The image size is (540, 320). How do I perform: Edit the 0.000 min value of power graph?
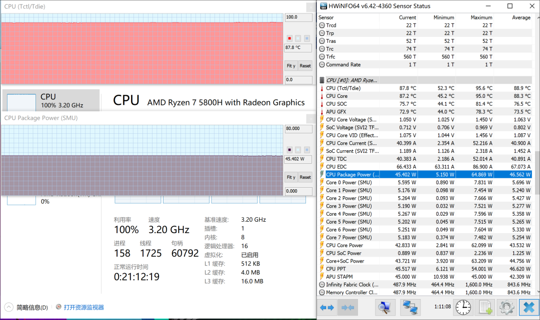pyautogui.click(x=298, y=191)
